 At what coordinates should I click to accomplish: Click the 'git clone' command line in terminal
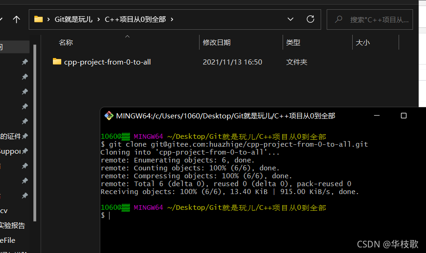[234, 144]
